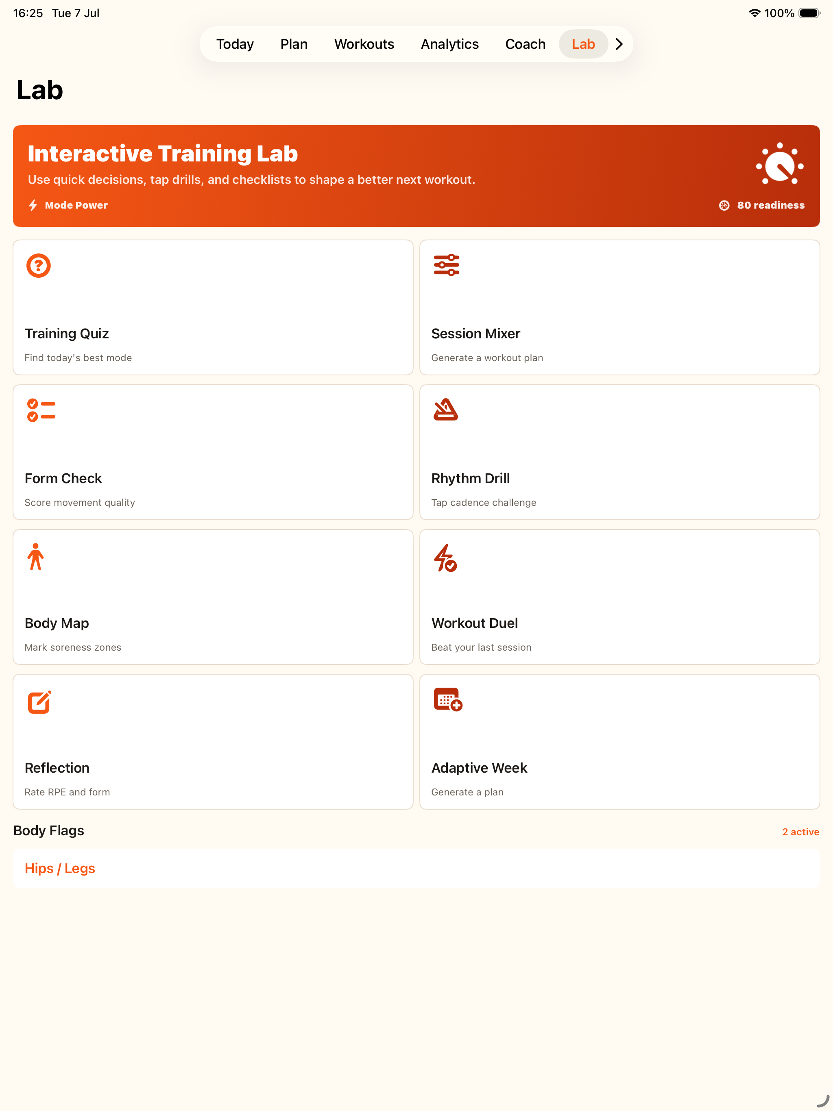Click 'Score movement quality' text
833x1111 pixels.
(80, 502)
